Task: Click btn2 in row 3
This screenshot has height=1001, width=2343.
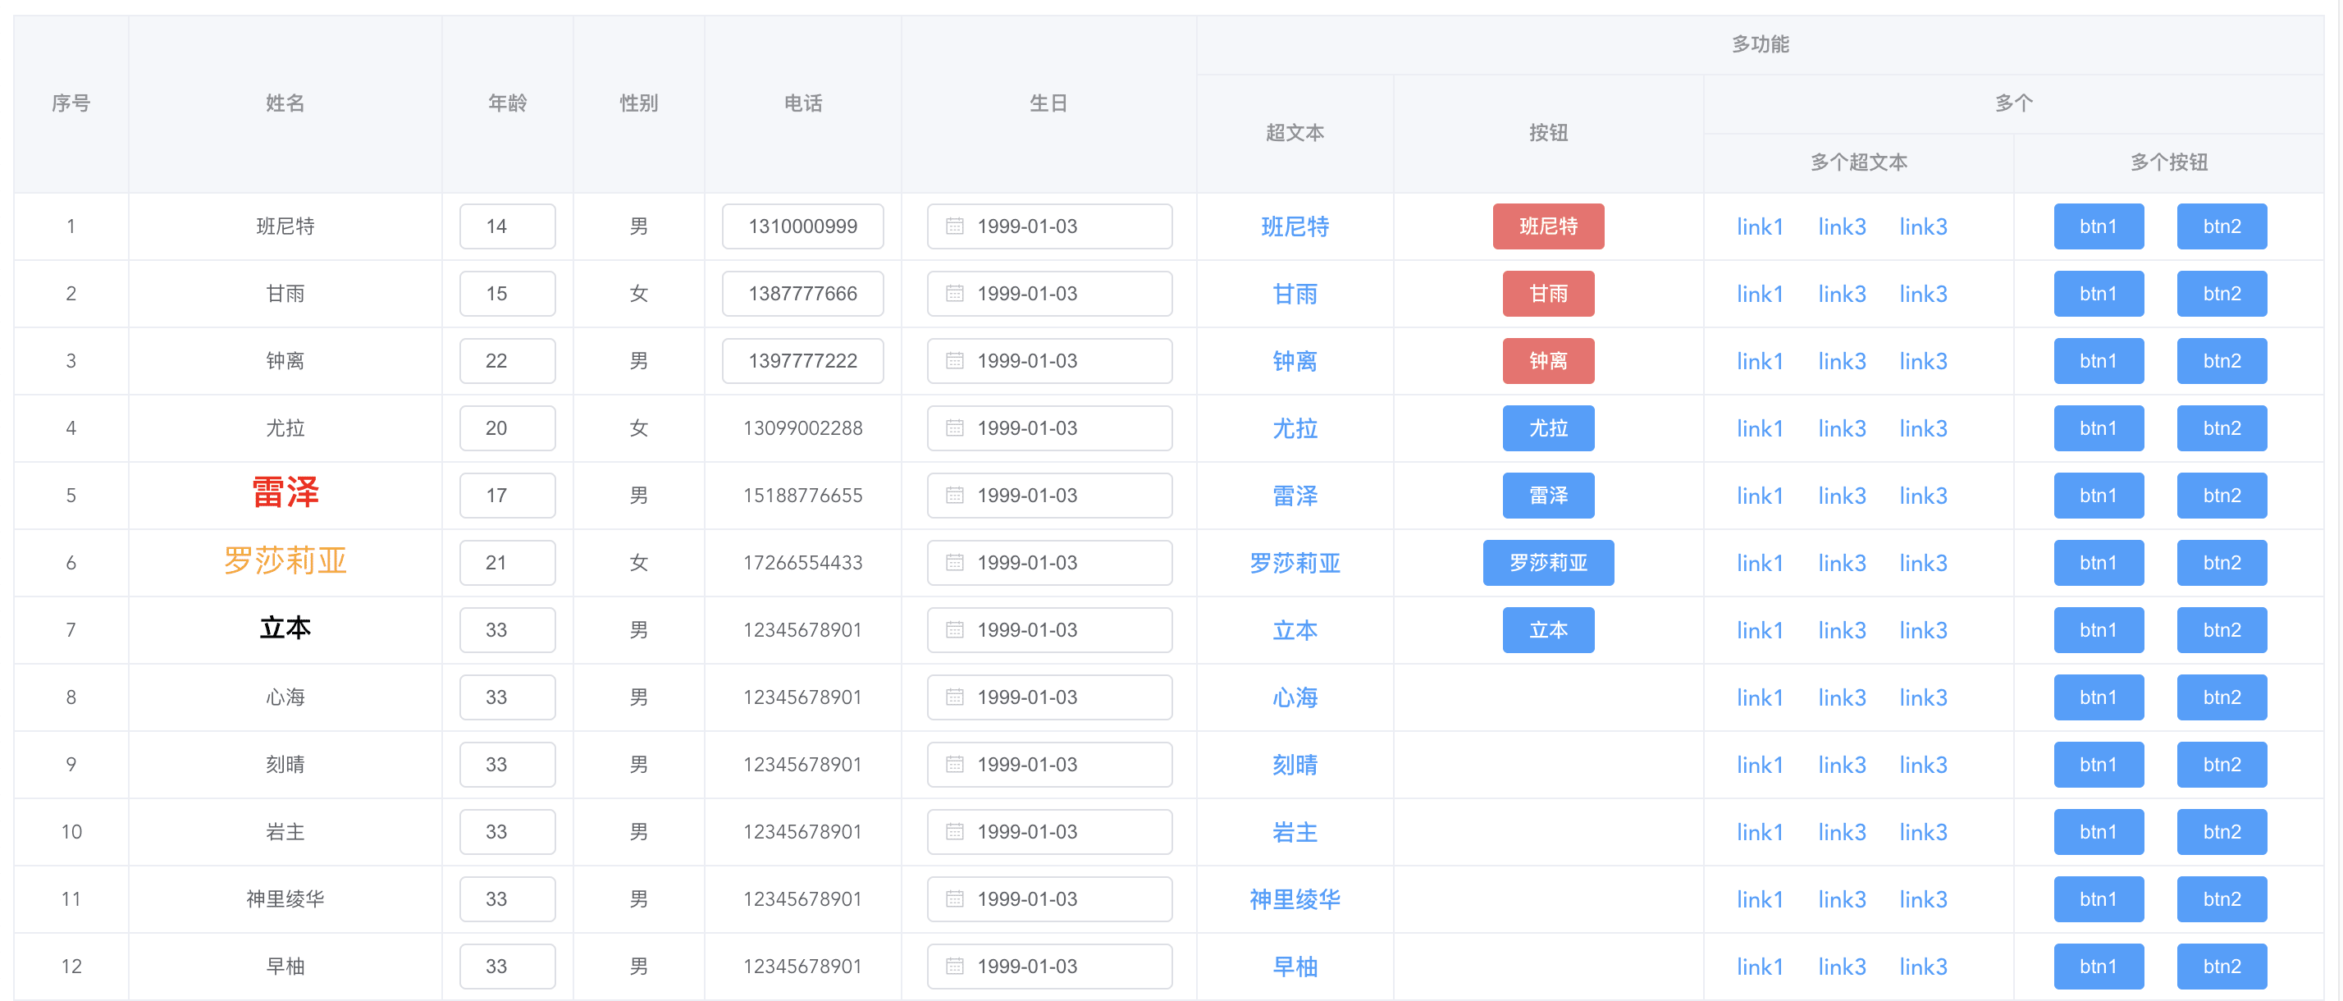Action: [2222, 361]
